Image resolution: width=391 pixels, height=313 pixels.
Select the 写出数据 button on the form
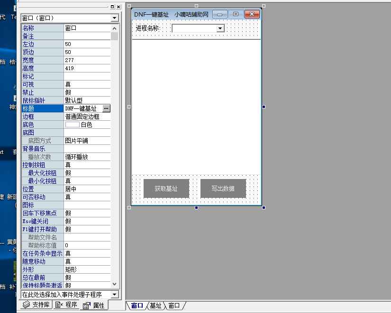[223, 188]
